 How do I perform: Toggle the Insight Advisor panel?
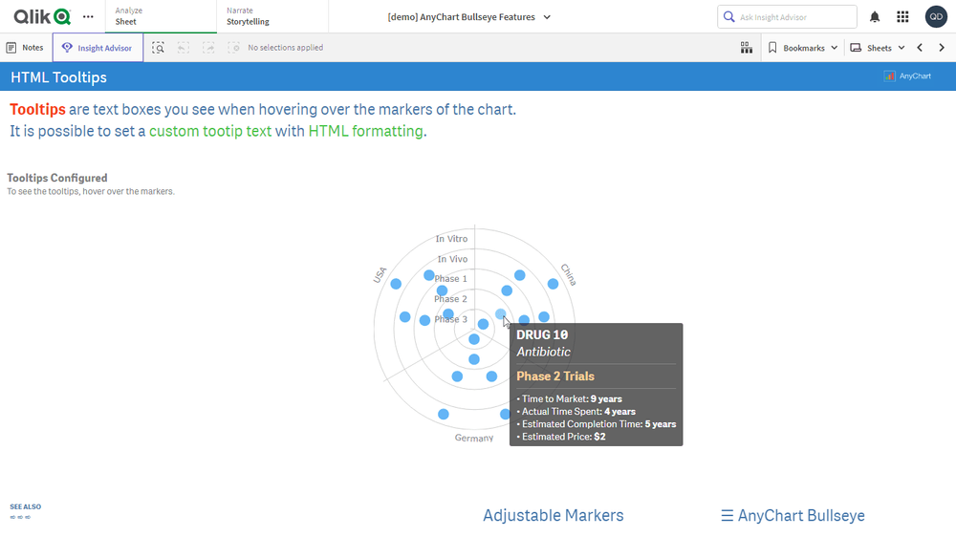98,48
